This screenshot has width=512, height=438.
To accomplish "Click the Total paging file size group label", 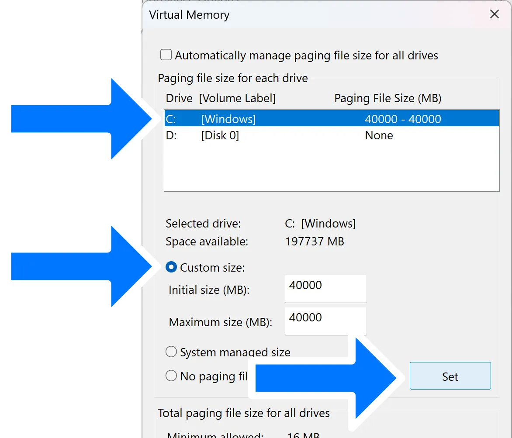I will (x=243, y=413).
